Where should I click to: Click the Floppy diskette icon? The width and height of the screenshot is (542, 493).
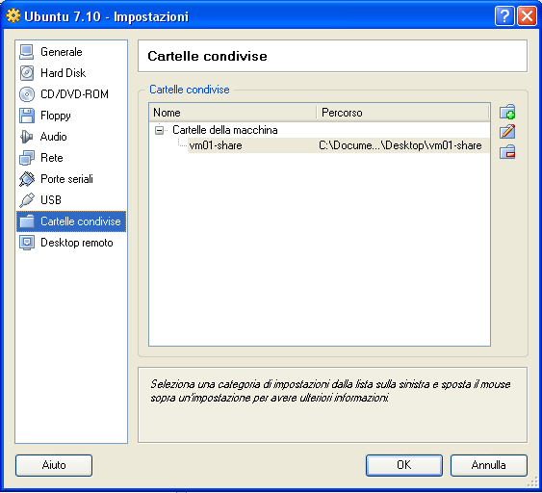[27, 116]
